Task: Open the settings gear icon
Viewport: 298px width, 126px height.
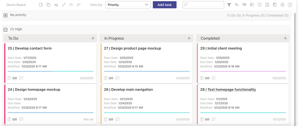Action: (x=282, y=5)
